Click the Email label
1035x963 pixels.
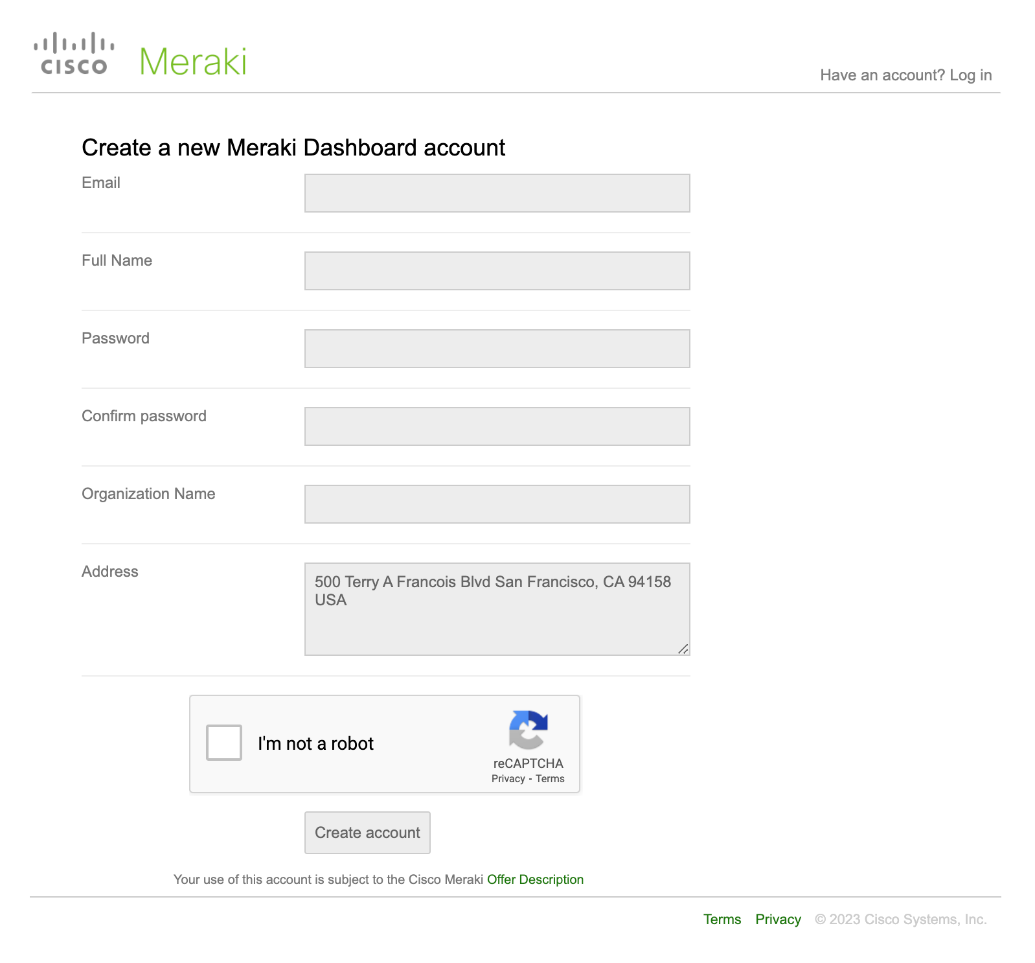(x=101, y=183)
